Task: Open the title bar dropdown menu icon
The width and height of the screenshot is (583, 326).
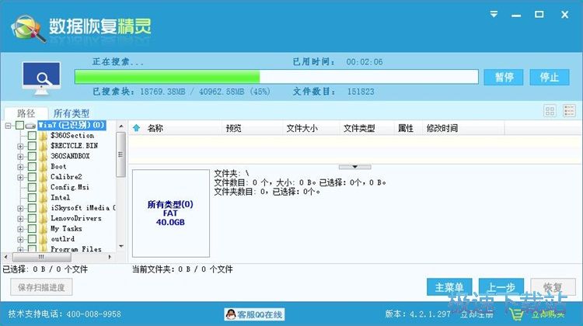Action: point(494,14)
